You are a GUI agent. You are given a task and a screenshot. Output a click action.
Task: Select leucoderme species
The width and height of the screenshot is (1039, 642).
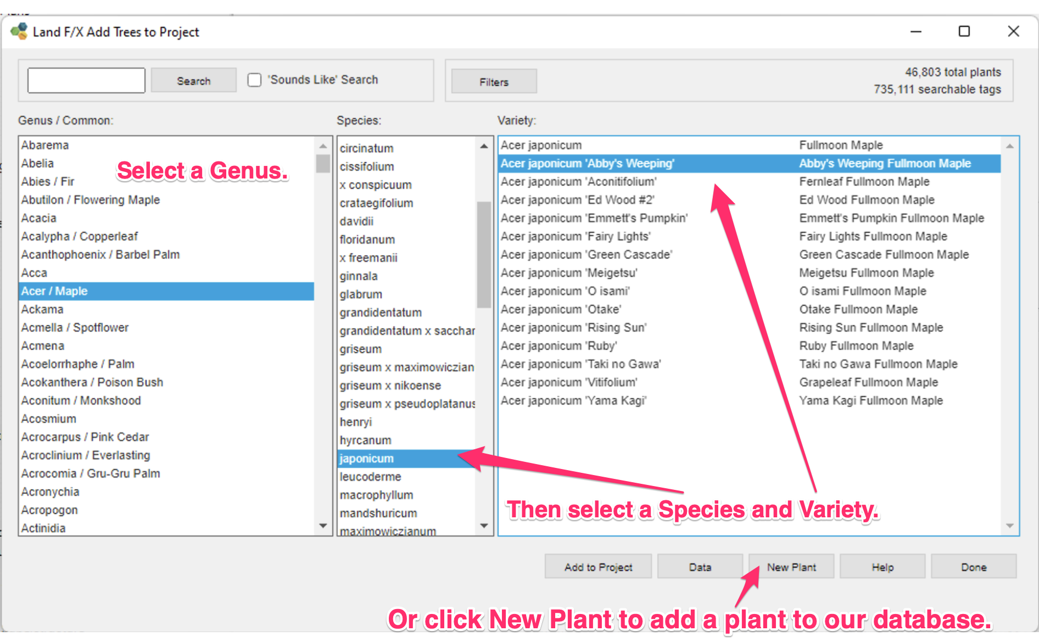[x=406, y=477]
